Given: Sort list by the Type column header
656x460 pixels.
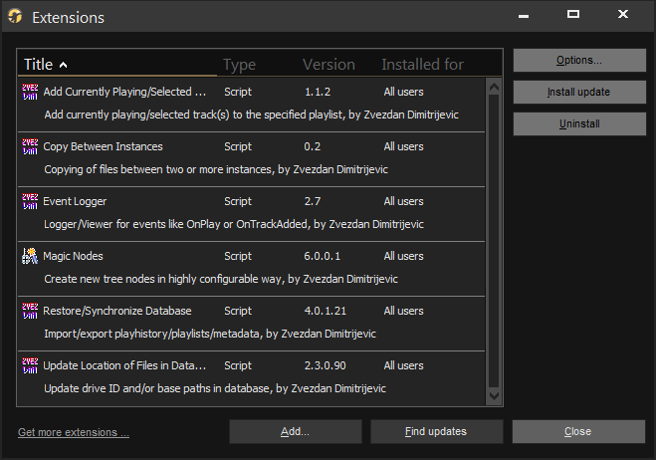Looking at the screenshot, I should point(240,65).
